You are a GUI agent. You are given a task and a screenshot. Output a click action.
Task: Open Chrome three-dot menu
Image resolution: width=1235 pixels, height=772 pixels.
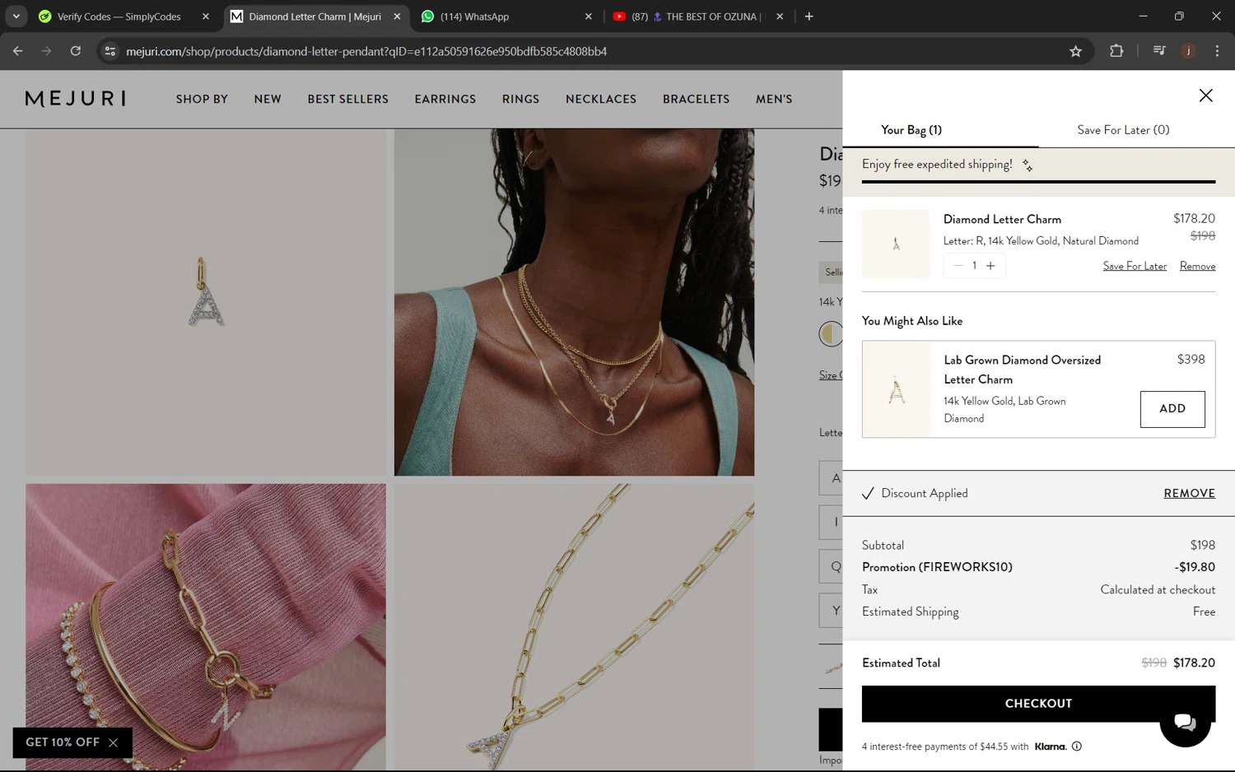pos(1217,51)
